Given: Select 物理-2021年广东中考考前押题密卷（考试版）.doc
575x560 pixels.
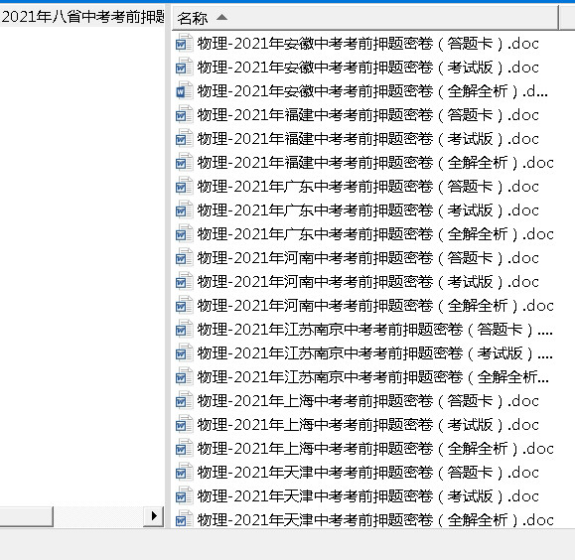Looking at the screenshot, I should click(368, 210).
